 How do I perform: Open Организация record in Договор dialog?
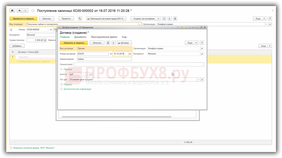click(202, 48)
